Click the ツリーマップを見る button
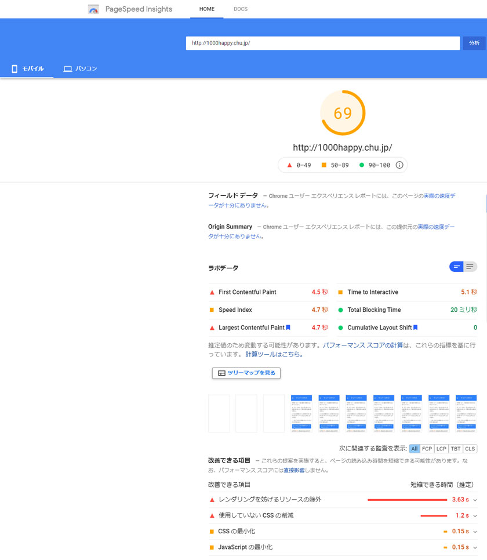The height and width of the screenshot is (560, 487). 246,373
